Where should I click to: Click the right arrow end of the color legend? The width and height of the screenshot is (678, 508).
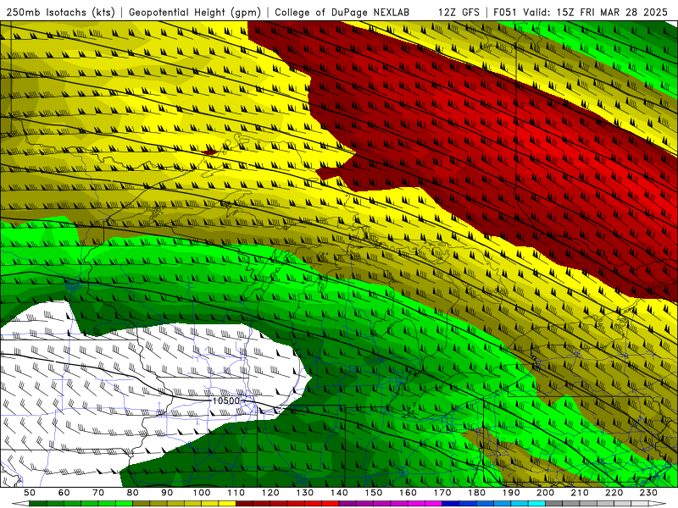(658, 504)
